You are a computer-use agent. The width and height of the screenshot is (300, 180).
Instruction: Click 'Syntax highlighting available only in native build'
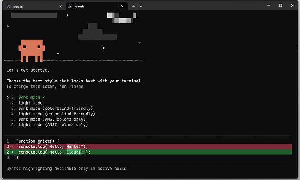coord(67,168)
